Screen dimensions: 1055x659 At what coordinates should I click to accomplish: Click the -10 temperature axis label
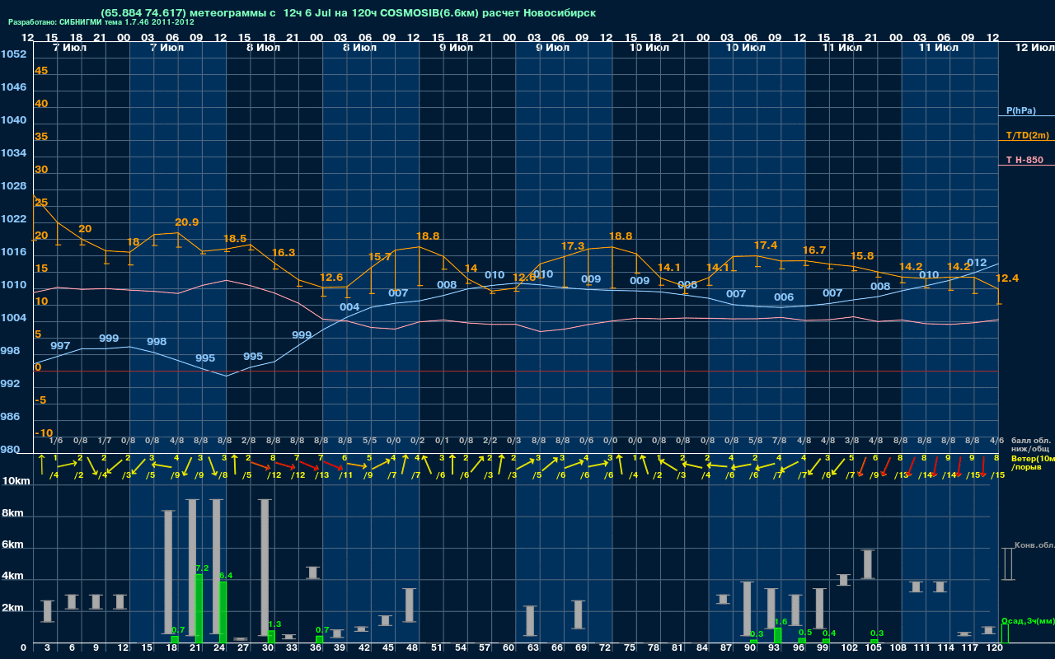click(x=44, y=433)
